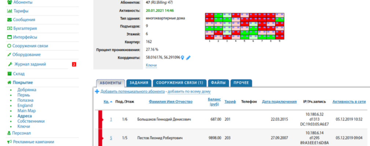
Task: Click the Оборудование plug icon
Action: 10,54
